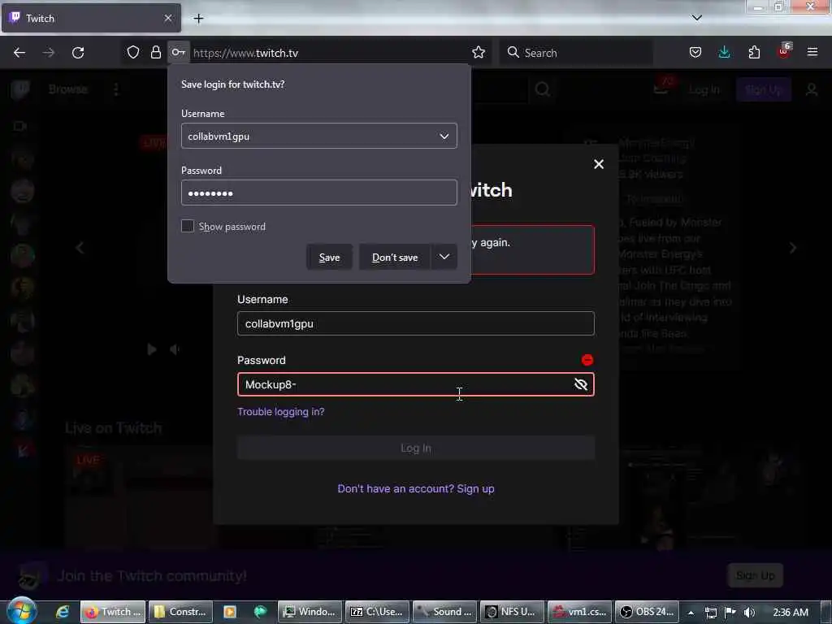Open the list all tabs chevron
832x624 pixels.
coord(696,18)
